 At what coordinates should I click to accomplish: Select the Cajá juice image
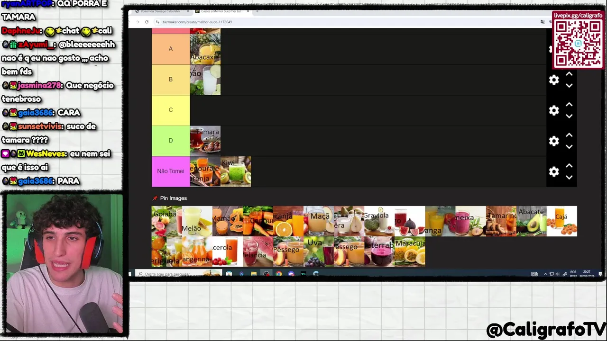pos(561,221)
